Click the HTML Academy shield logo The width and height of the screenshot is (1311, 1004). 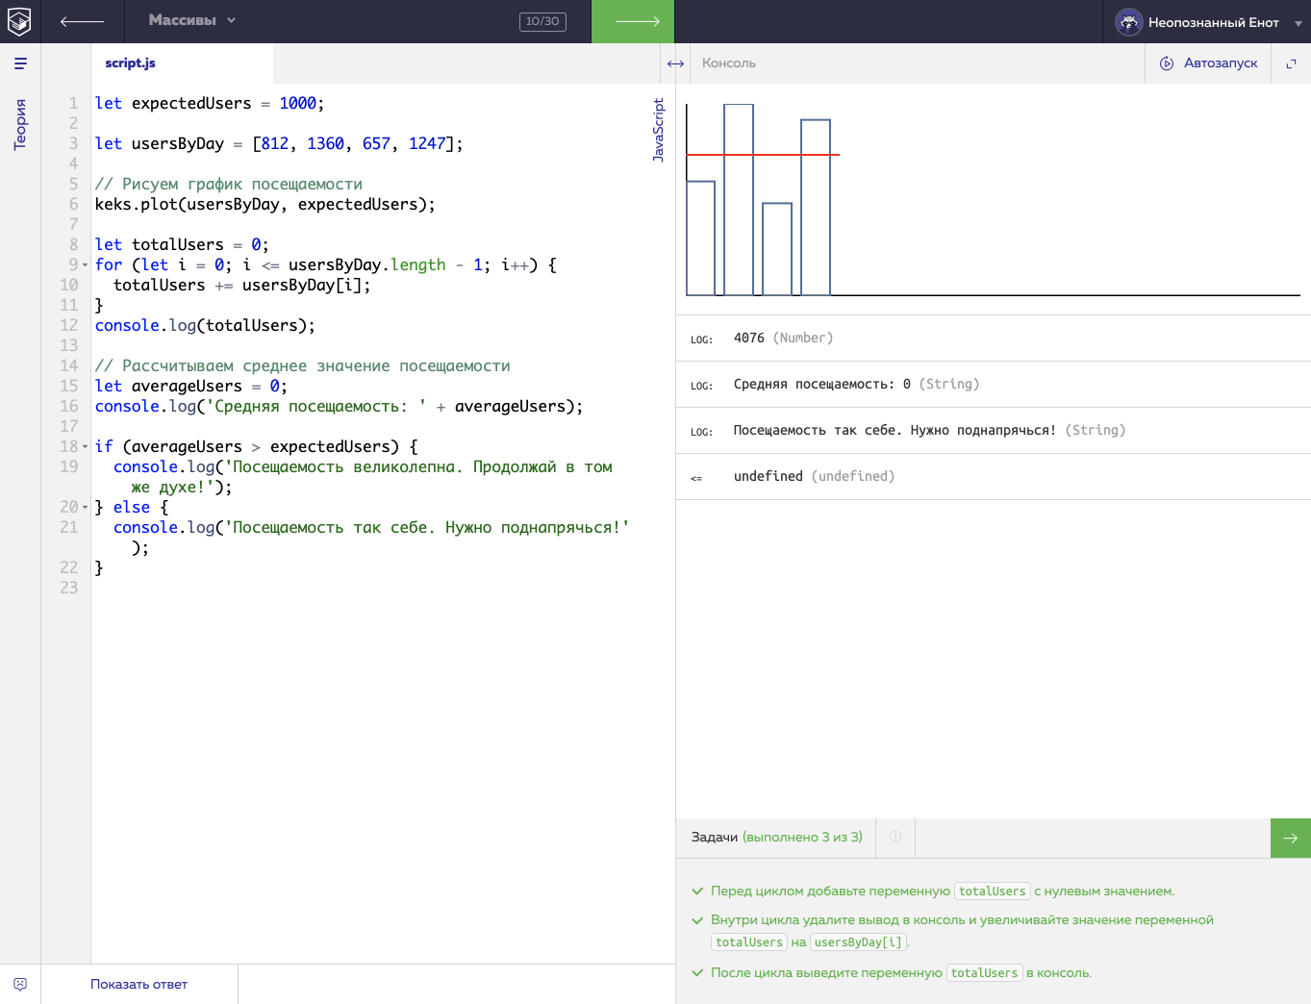[x=19, y=21]
